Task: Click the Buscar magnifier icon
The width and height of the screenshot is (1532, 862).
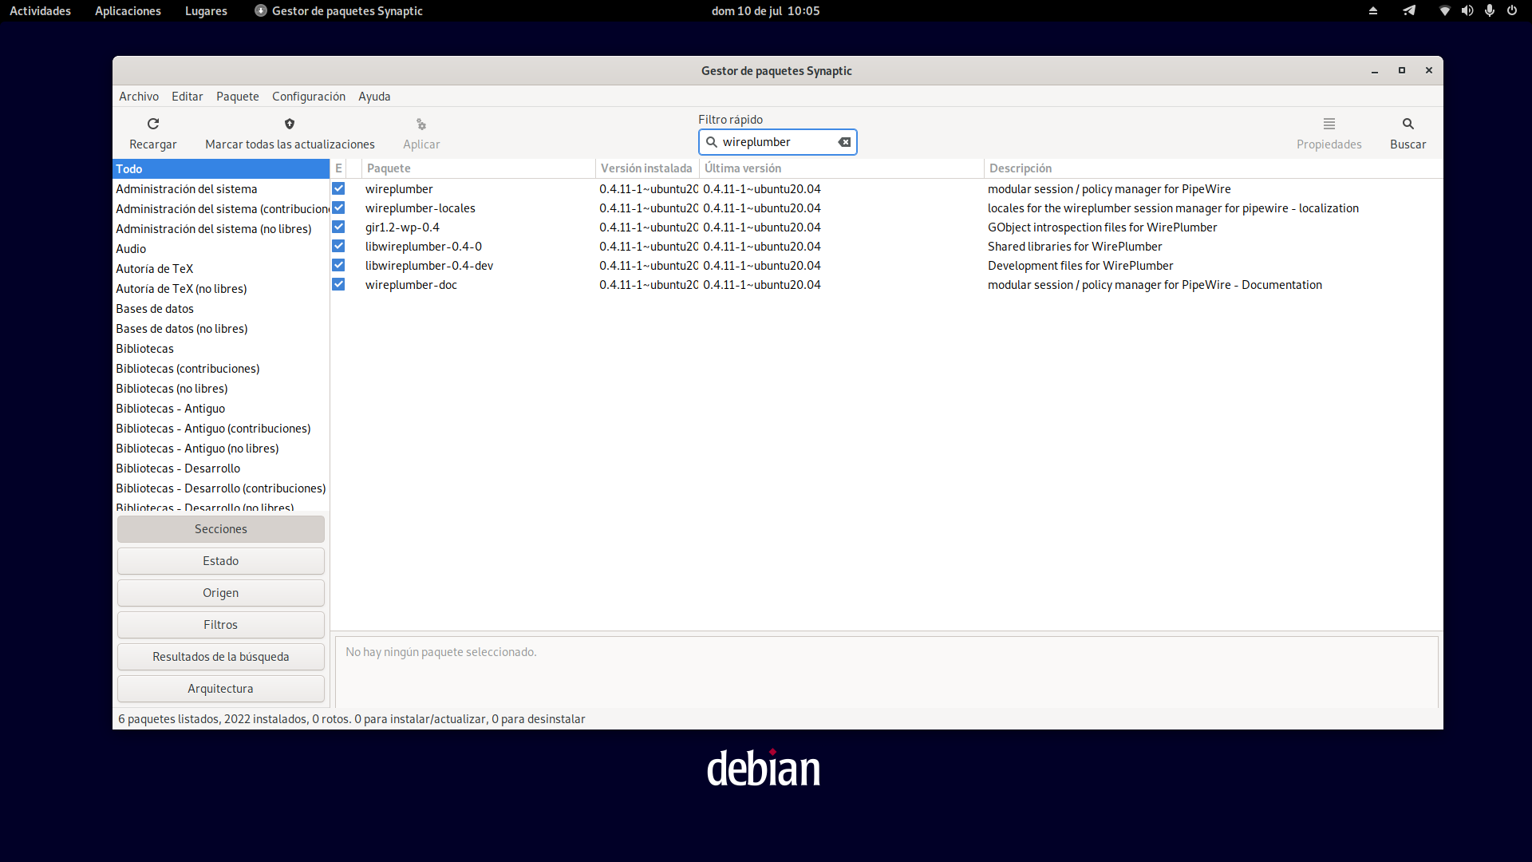Action: 1408,124
